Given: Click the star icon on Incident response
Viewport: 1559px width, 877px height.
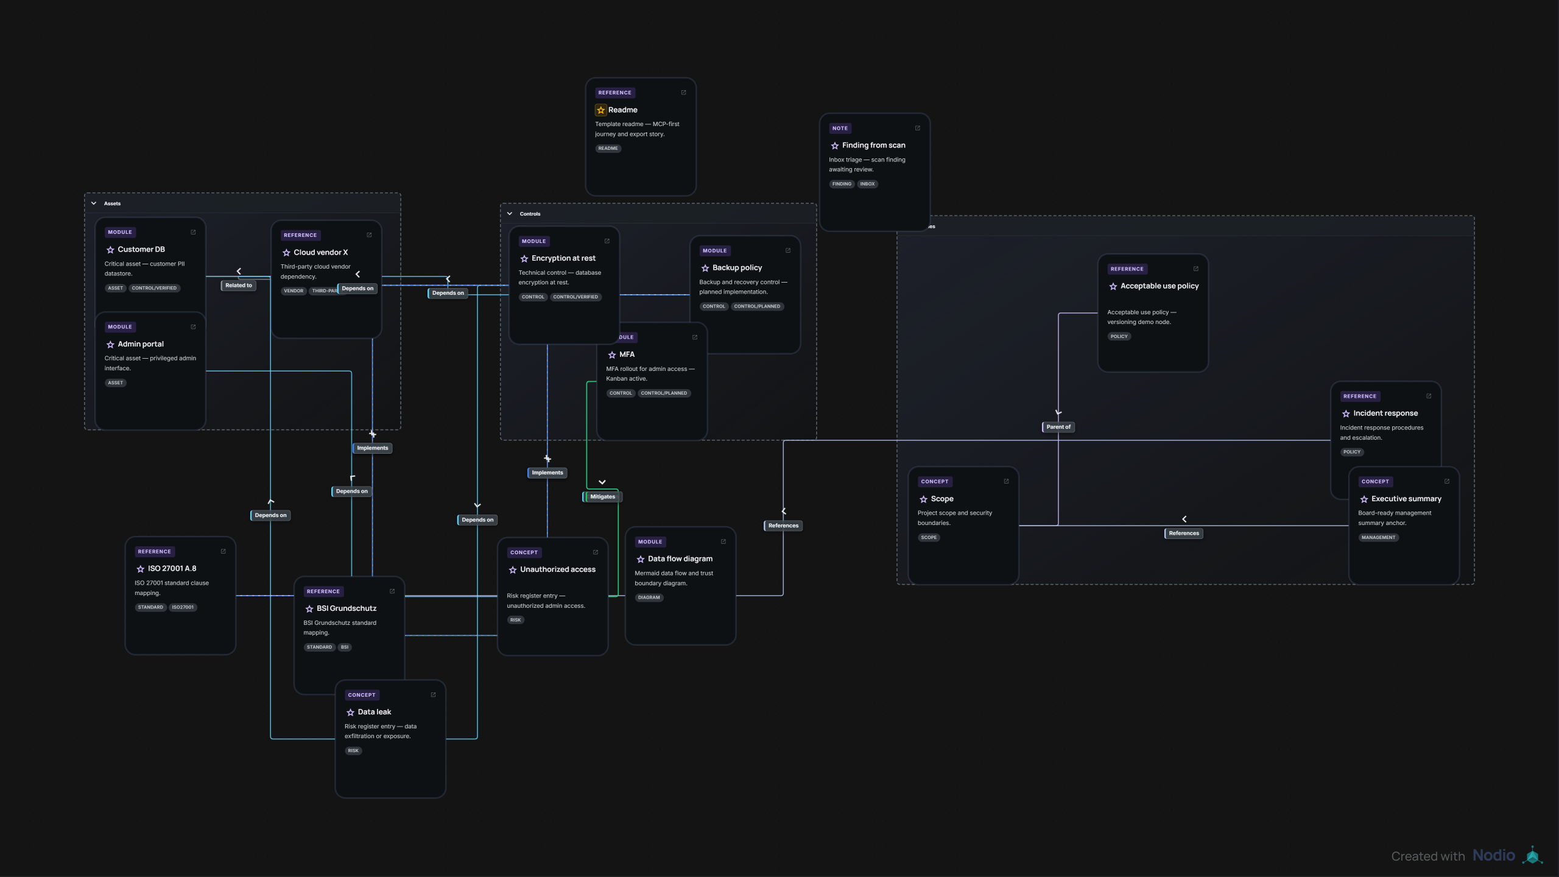Looking at the screenshot, I should 1346,414.
